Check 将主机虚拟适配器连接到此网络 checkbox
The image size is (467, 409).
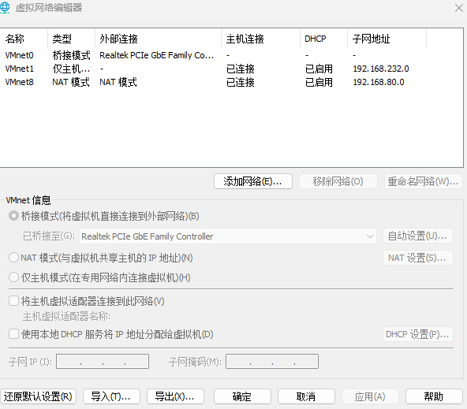coord(13,301)
